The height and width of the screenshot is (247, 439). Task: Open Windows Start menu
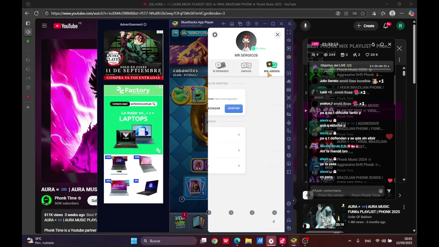click(134, 241)
